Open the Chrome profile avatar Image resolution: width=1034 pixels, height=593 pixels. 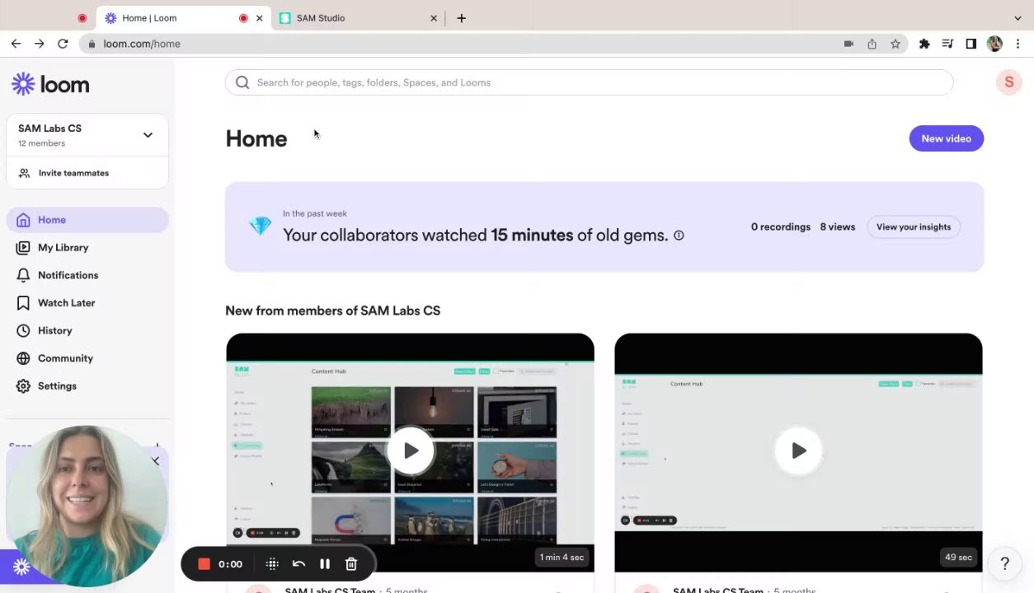994,44
